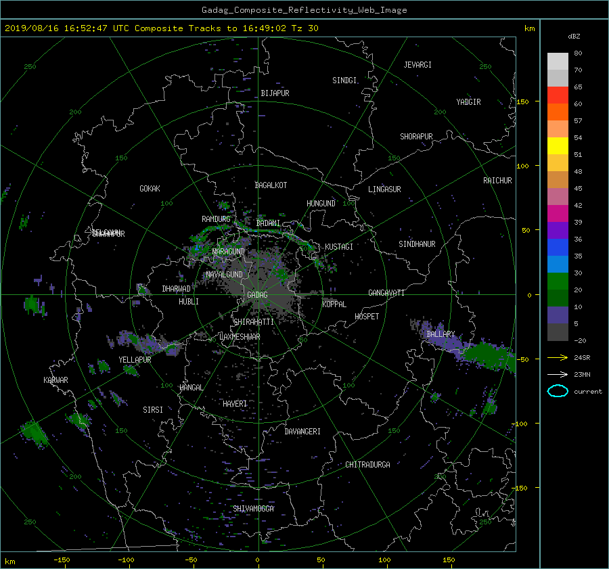Click the SINDHANUR city label

417,244
